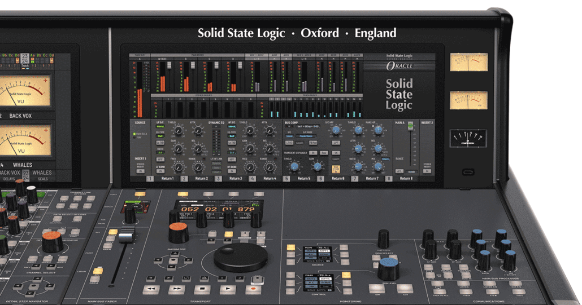This screenshot has width=582, height=305.
Task: Open the LF S/C Internal selector
Action: click(x=160, y=127)
